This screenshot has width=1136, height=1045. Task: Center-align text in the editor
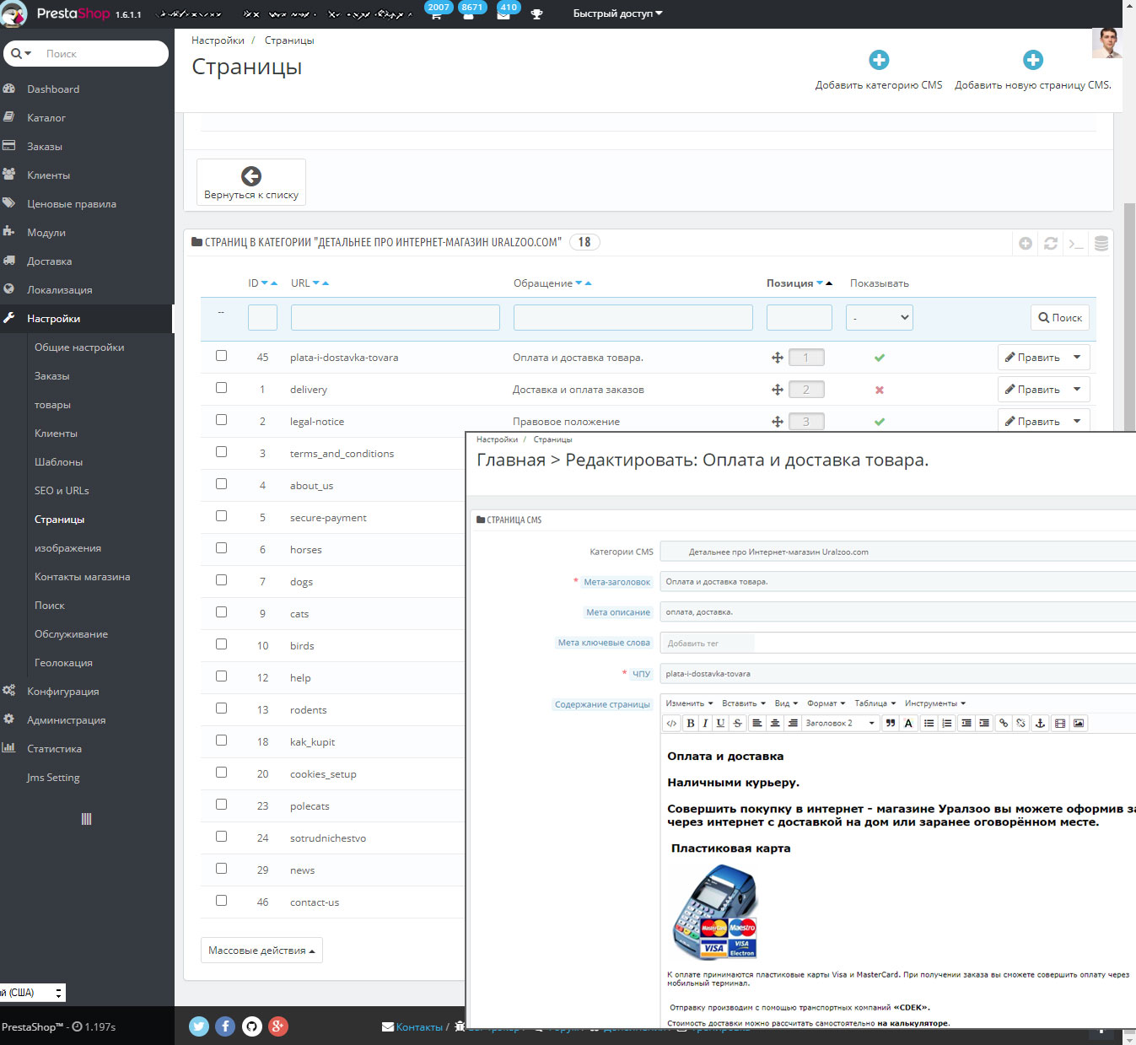775,723
